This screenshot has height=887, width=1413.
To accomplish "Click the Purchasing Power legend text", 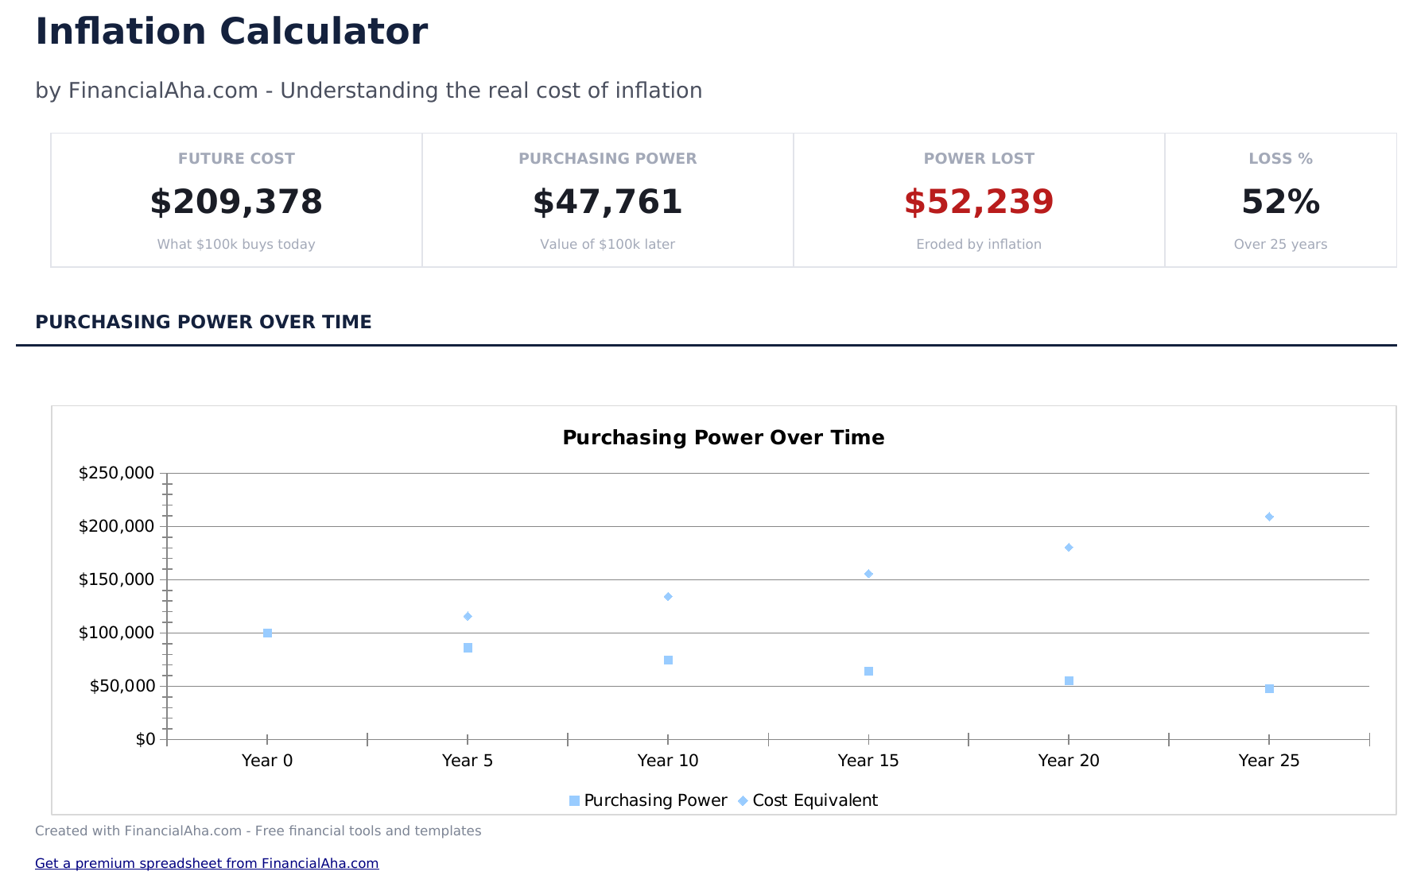I will tap(655, 800).
